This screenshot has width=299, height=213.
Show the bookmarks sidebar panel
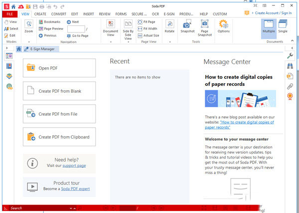[x=9, y=66]
